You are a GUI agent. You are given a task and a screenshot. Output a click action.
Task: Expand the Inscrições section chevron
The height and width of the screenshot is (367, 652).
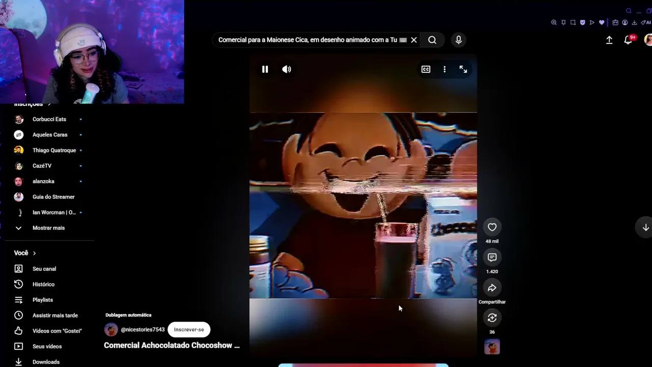point(49,104)
